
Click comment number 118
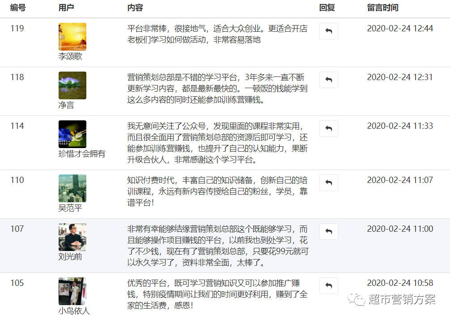pyautogui.click(x=17, y=77)
